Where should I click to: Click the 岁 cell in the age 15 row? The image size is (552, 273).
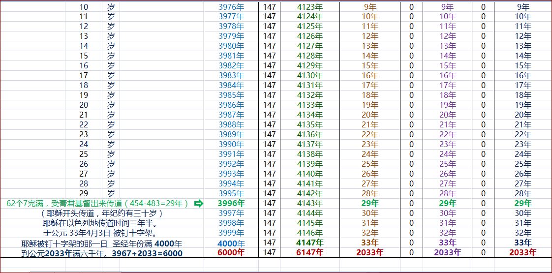(x=111, y=56)
